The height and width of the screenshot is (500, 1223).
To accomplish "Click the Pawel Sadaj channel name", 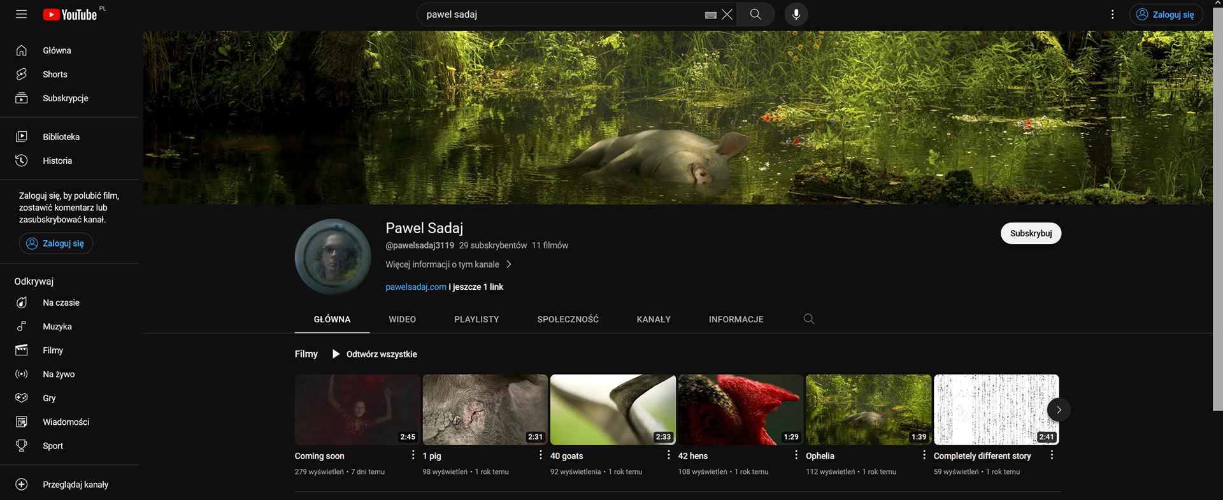I will pos(424,228).
